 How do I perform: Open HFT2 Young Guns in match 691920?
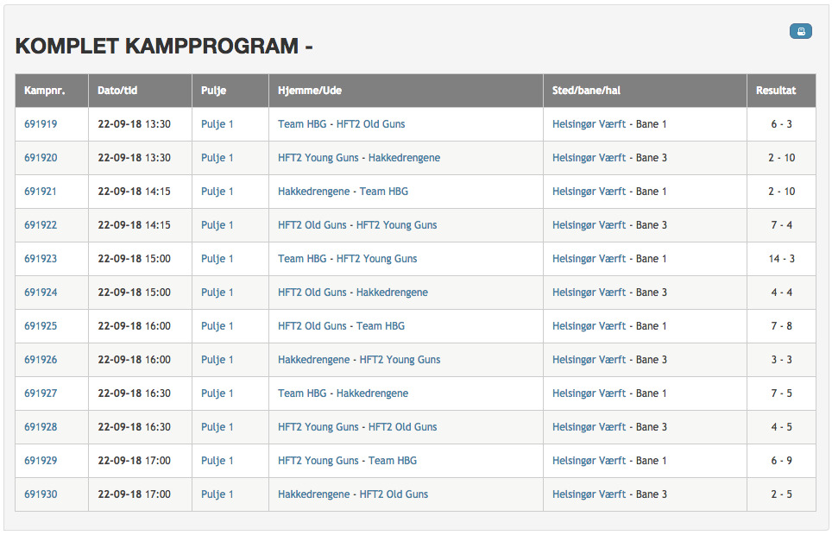[x=318, y=158]
